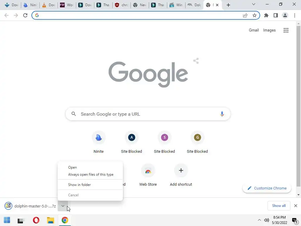
Task: Open the Google apps grid
Action: [286, 30]
